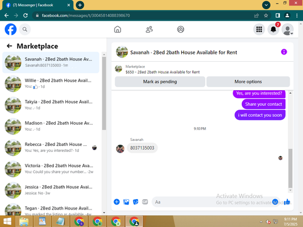Choose a sticker icon in composer
Viewport: 303px width, 227px height.
click(x=136, y=202)
